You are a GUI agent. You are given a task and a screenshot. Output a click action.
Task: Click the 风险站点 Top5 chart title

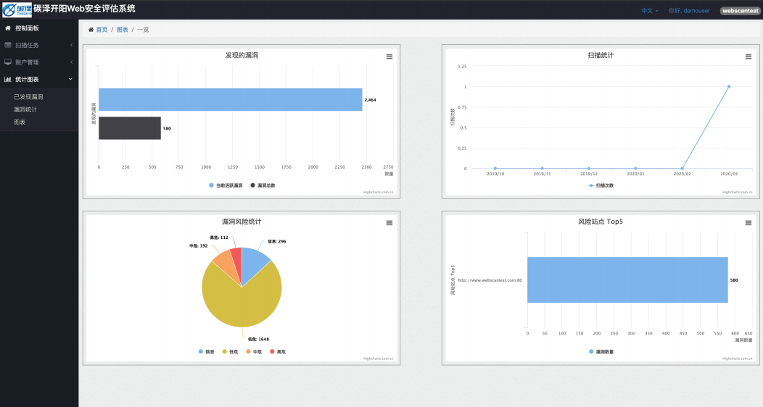(601, 222)
